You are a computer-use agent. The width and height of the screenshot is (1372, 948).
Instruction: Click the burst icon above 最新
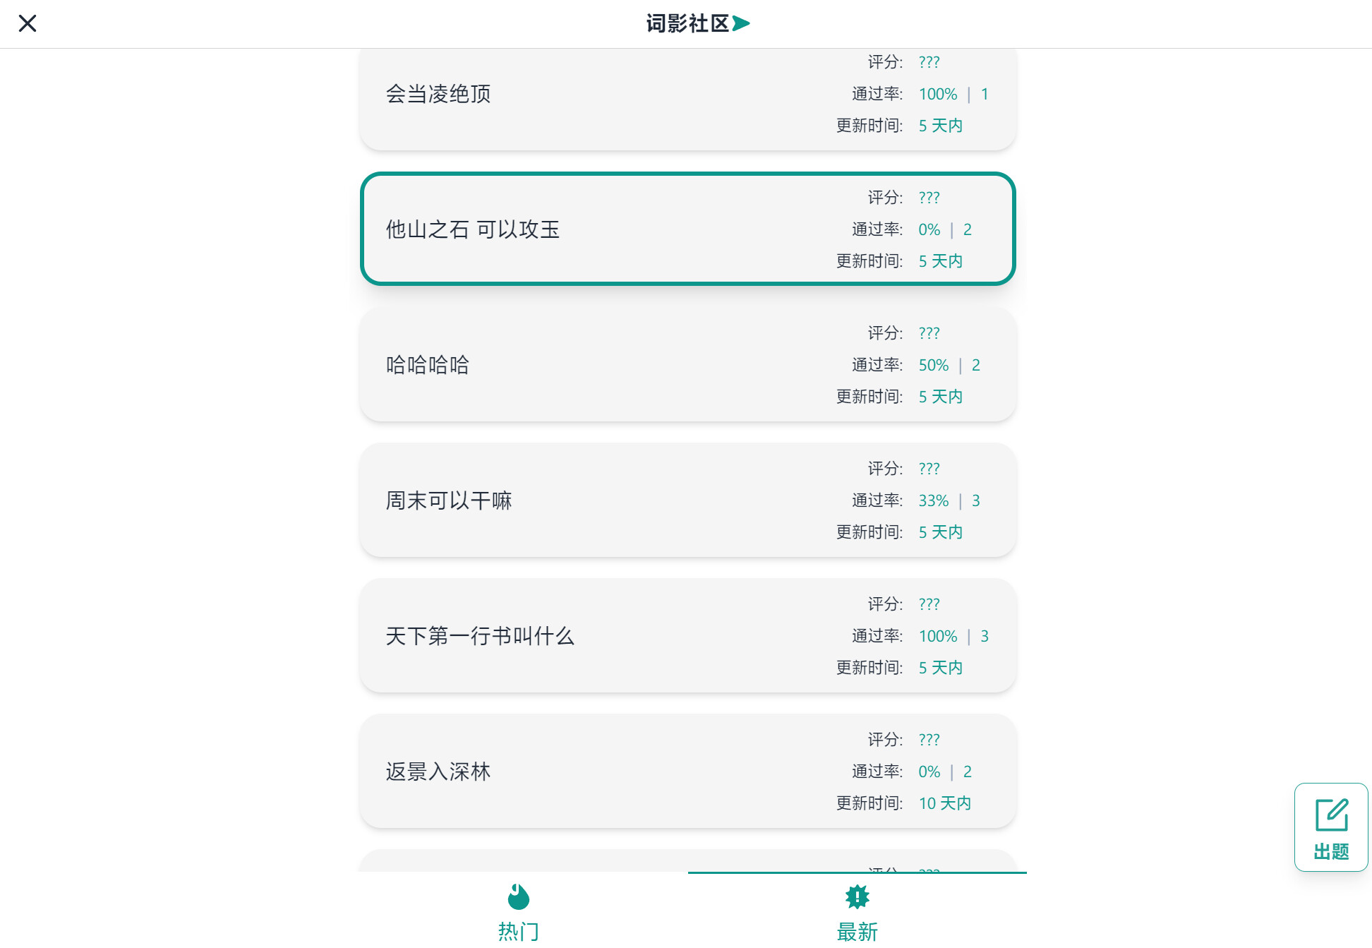pyautogui.click(x=857, y=897)
